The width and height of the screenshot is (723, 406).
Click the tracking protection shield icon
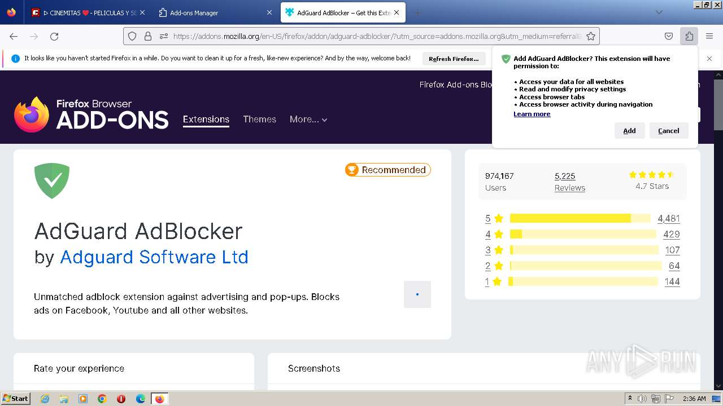[x=132, y=36]
